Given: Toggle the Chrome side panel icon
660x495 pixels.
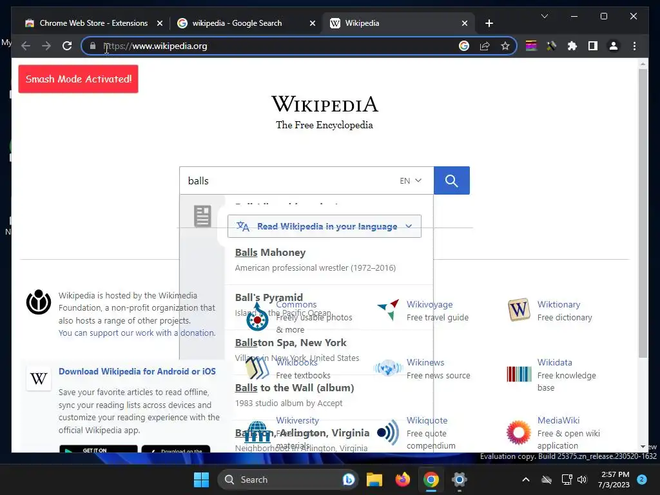Looking at the screenshot, I should (593, 46).
